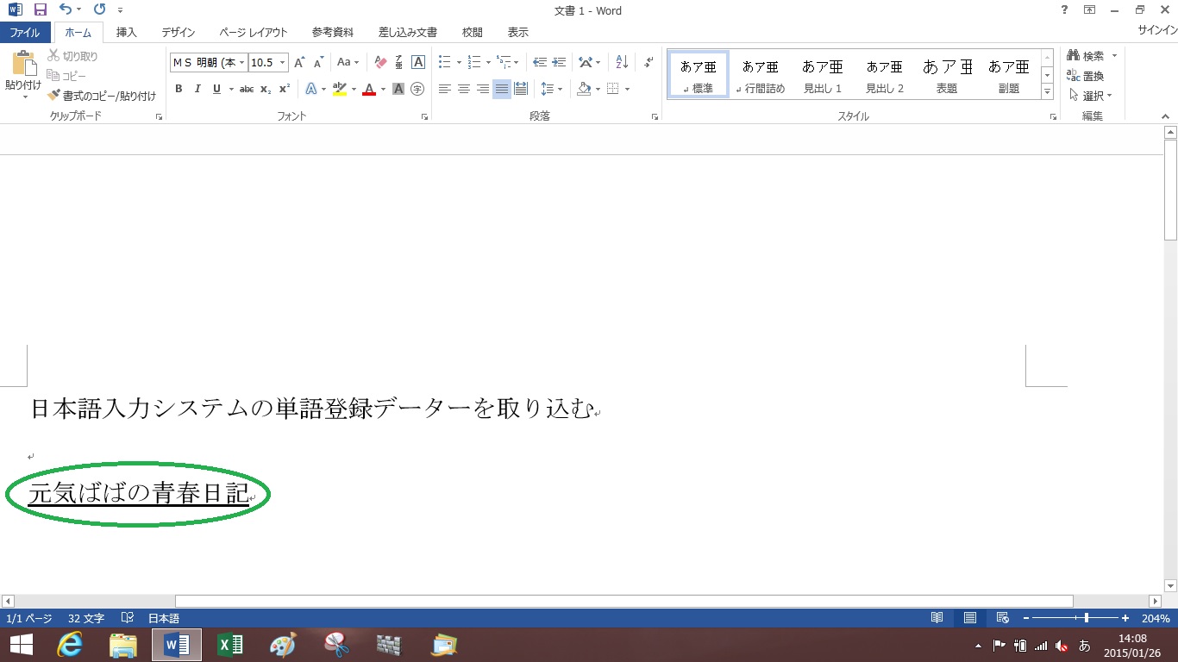Switch to the Review (校閲) tab

pos(473,32)
